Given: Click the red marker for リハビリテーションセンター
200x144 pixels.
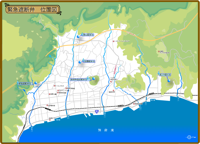Looking at the screenshot, I should click(x=113, y=41).
